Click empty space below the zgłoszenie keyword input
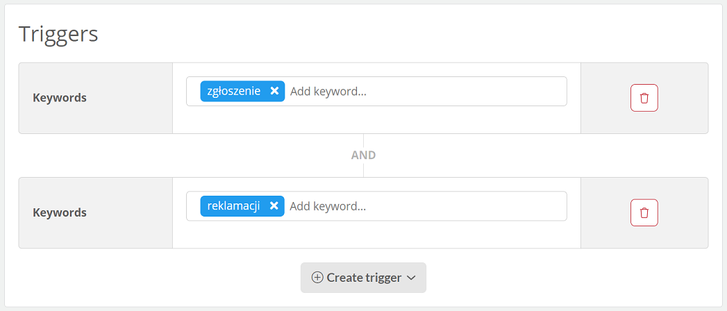 click(376, 119)
